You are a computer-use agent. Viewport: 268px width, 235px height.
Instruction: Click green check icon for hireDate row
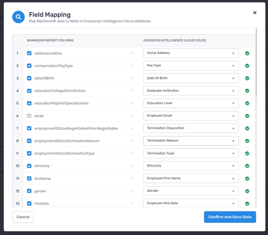(x=247, y=203)
